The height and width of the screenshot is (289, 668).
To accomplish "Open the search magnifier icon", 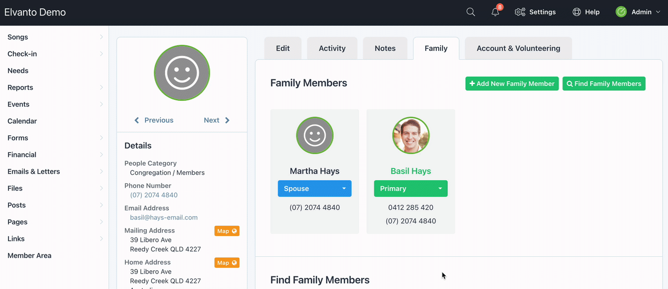I will pos(471,12).
